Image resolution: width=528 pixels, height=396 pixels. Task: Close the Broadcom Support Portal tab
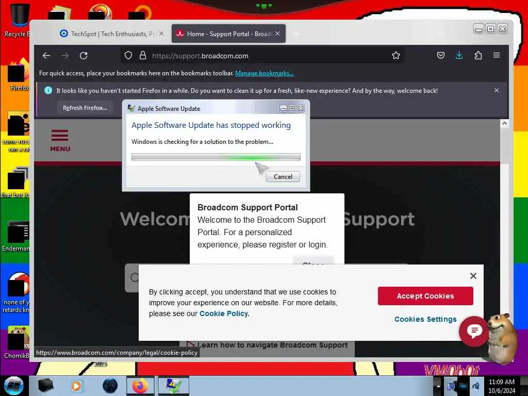[x=277, y=34]
